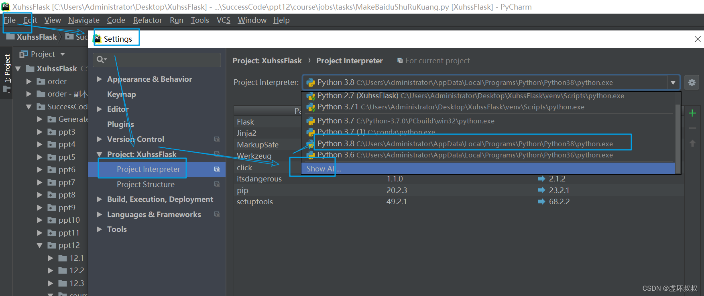The height and width of the screenshot is (296, 704).
Task: Click the 12.1 folder icon
Action: point(63,258)
